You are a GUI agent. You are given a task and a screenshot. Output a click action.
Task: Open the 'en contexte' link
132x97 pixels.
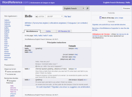(82, 23)
